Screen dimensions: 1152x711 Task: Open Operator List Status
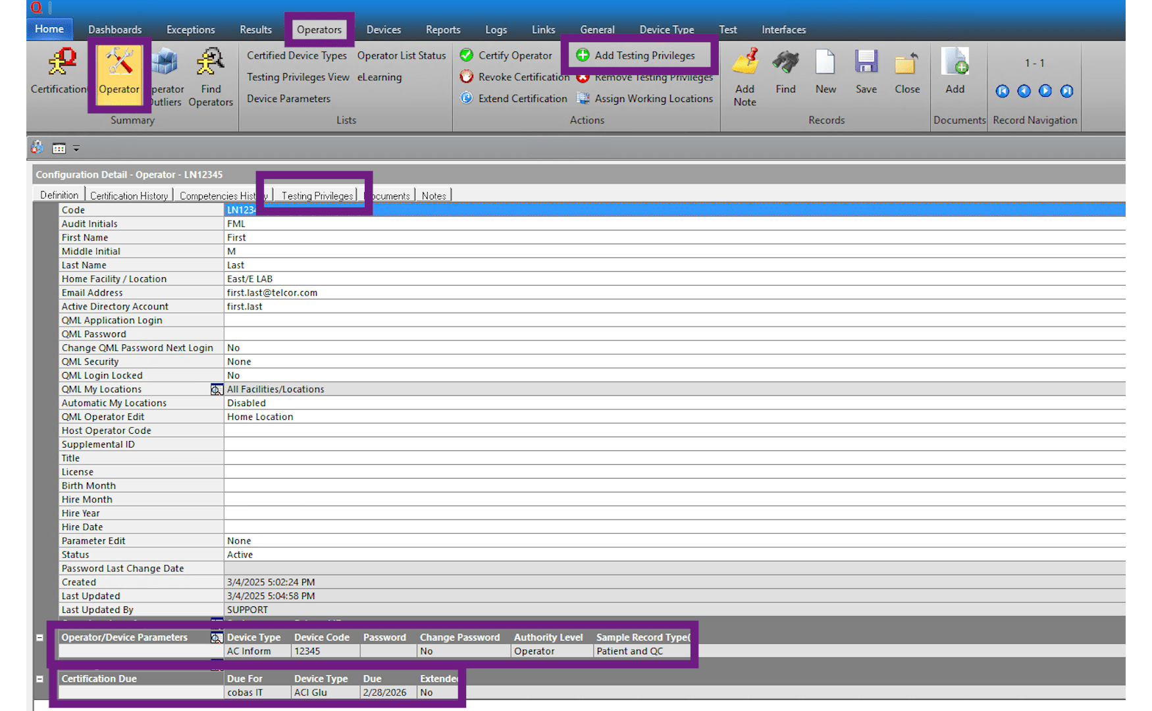(402, 55)
